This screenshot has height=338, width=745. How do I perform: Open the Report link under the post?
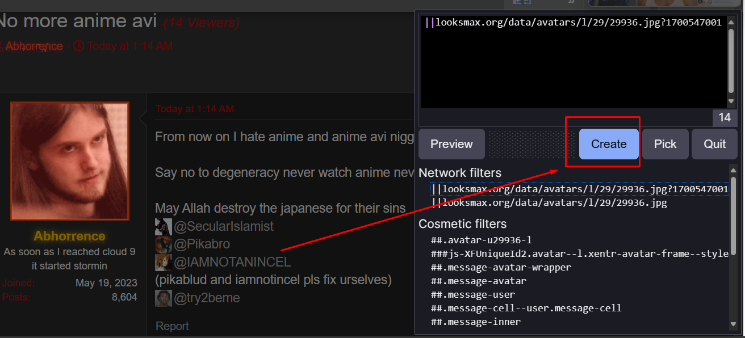(172, 326)
